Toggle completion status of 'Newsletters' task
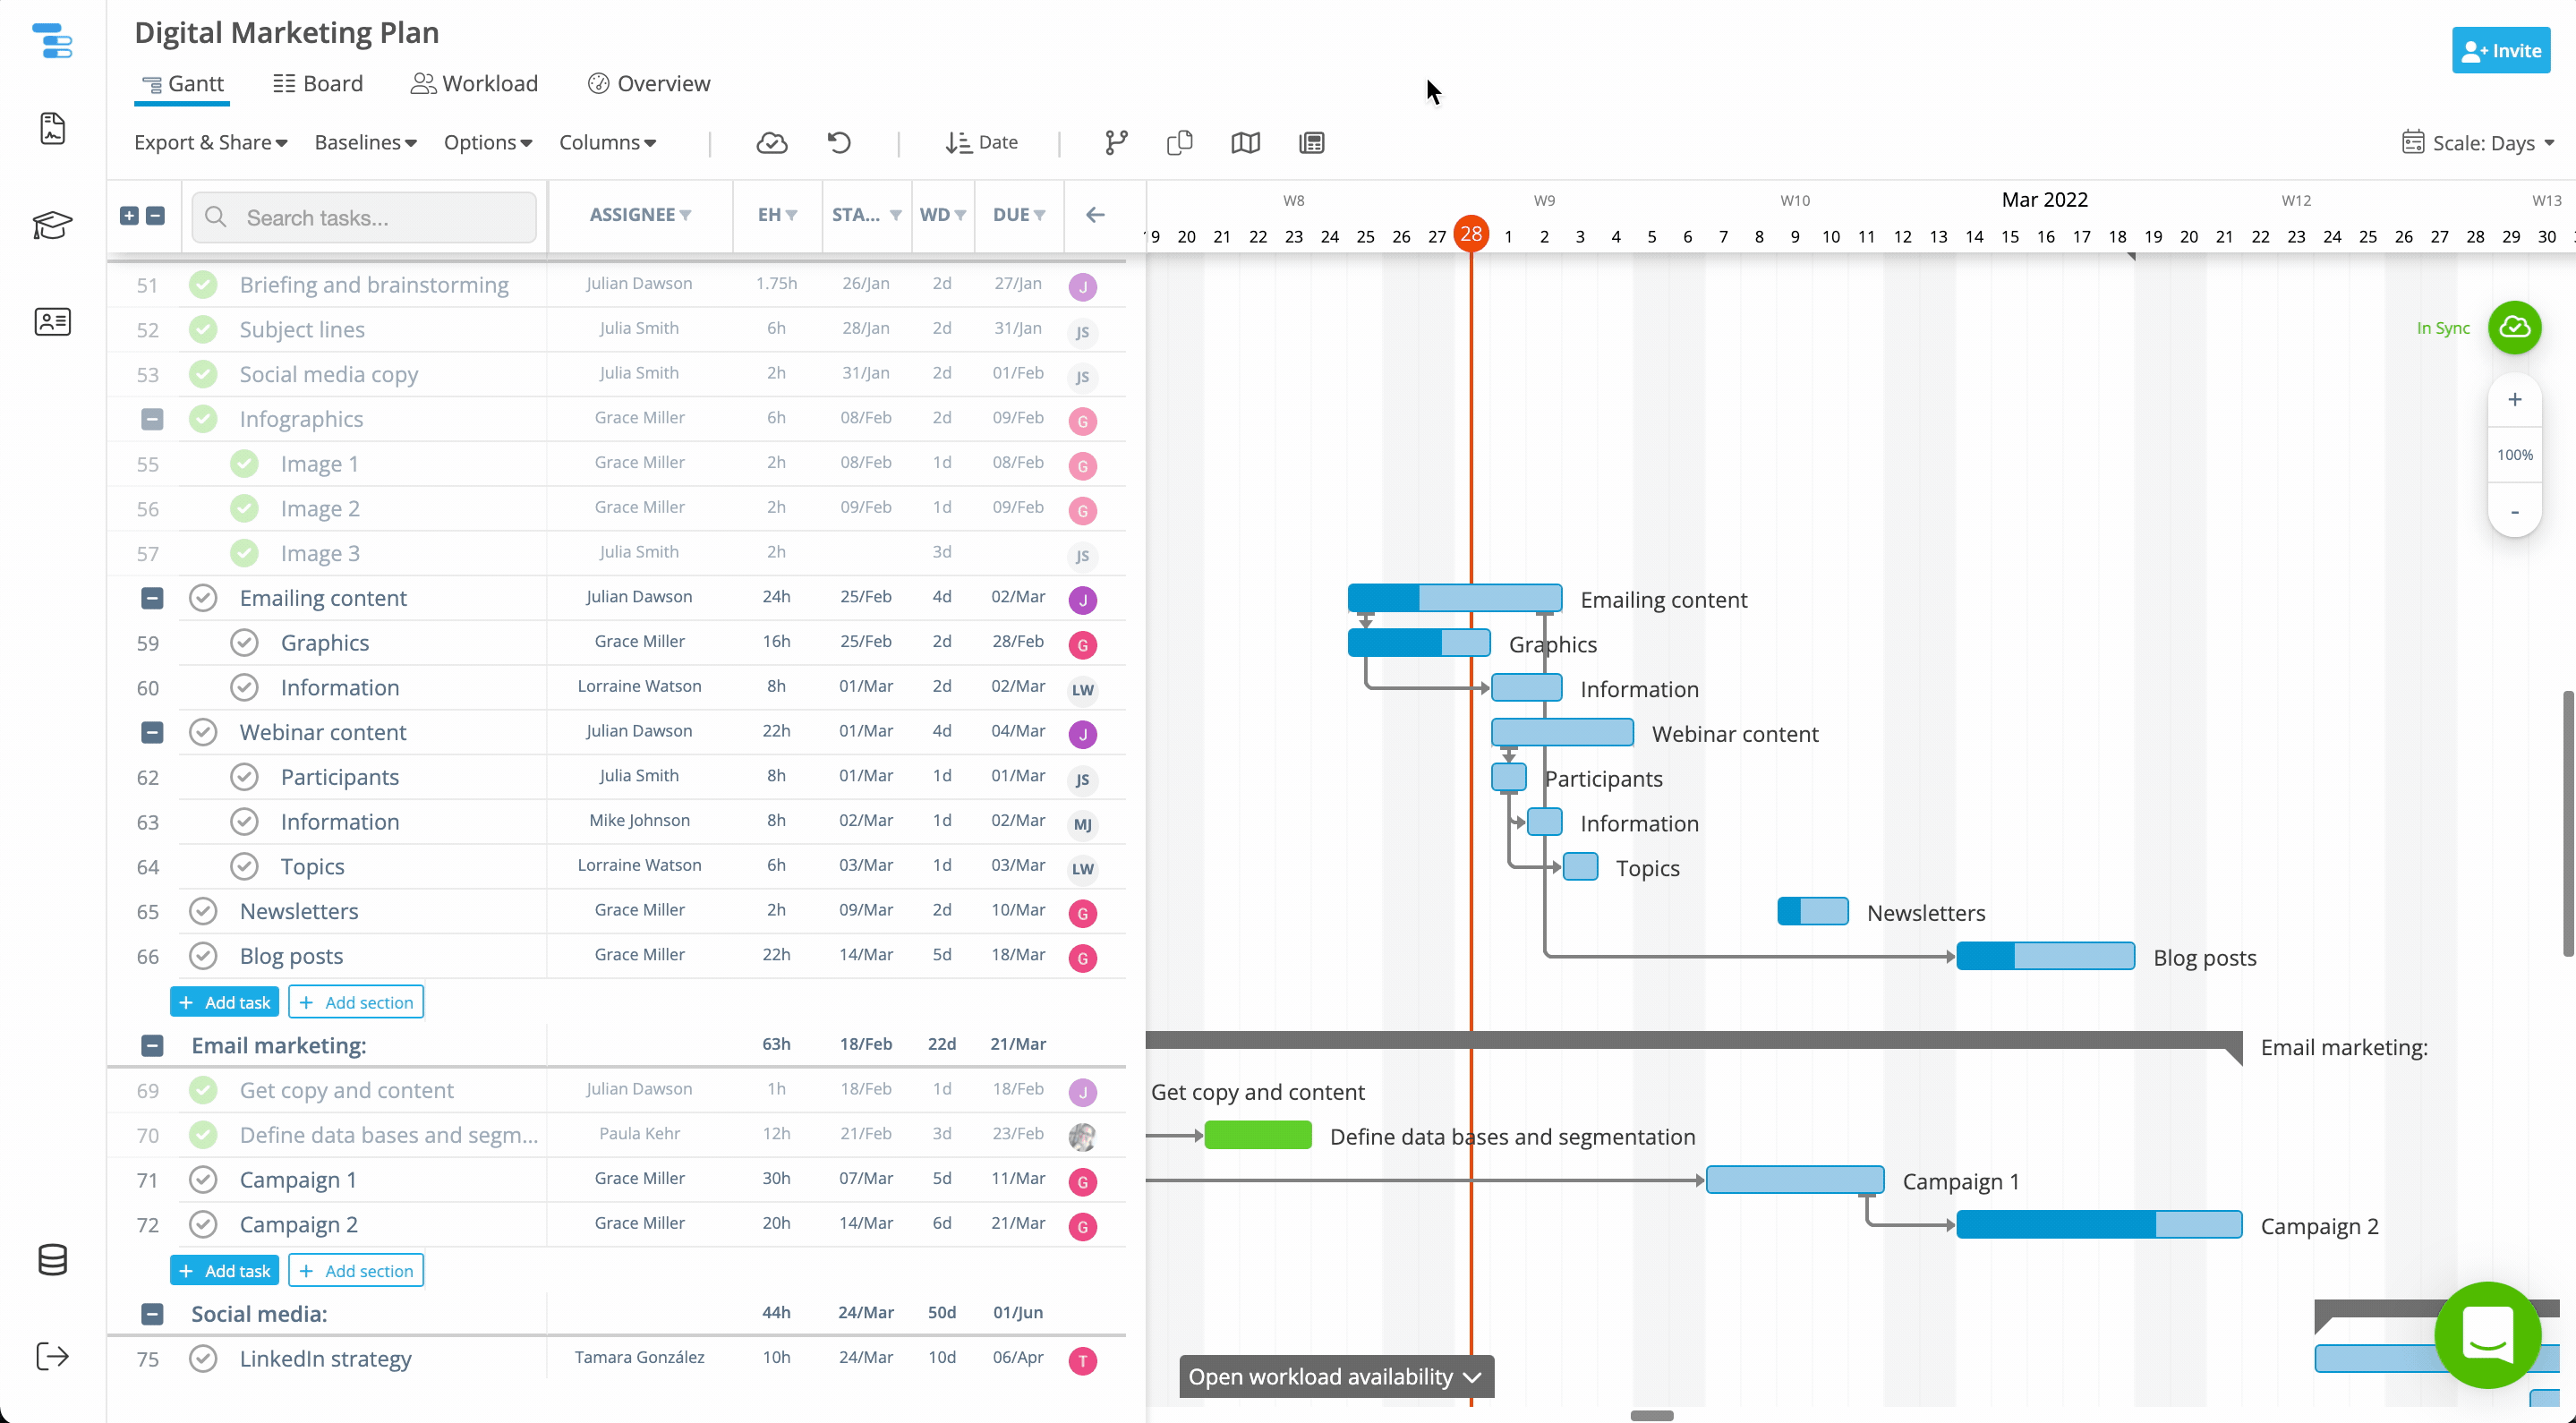The height and width of the screenshot is (1423, 2576). click(203, 911)
